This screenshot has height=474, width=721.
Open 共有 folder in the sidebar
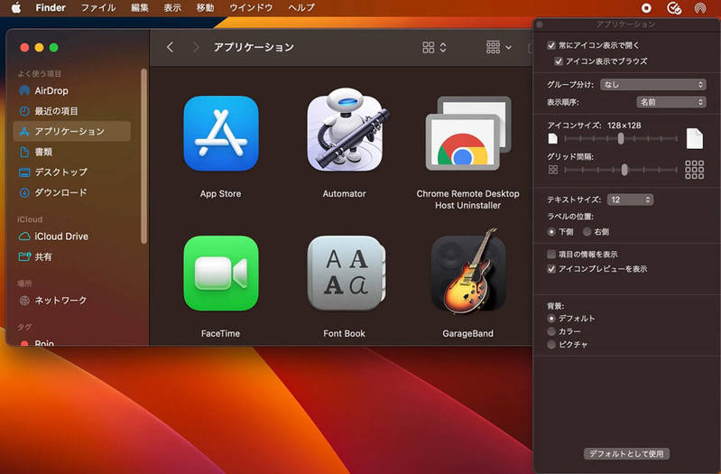tap(71, 256)
